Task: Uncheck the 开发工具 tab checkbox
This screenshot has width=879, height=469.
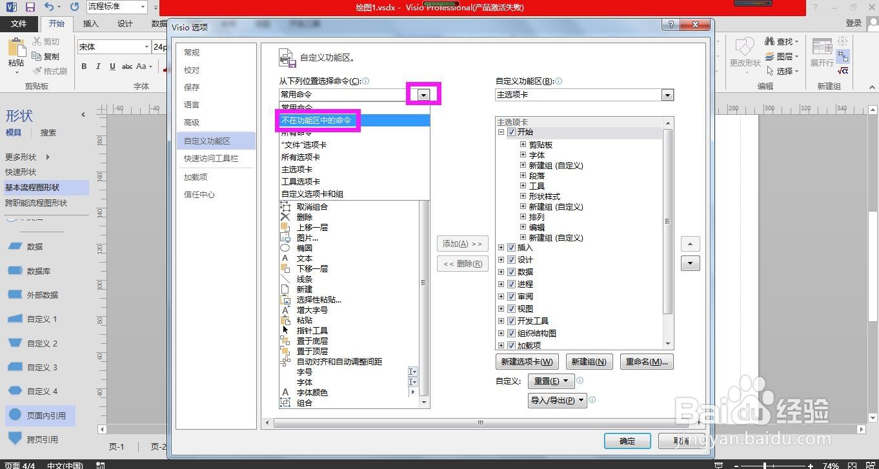Action: pyautogui.click(x=511, y=321)
